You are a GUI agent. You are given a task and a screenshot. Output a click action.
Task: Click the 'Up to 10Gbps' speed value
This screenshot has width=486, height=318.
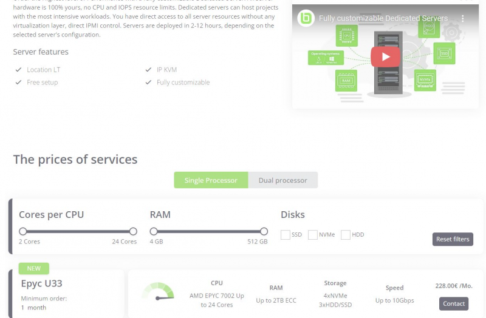[394, 300]
